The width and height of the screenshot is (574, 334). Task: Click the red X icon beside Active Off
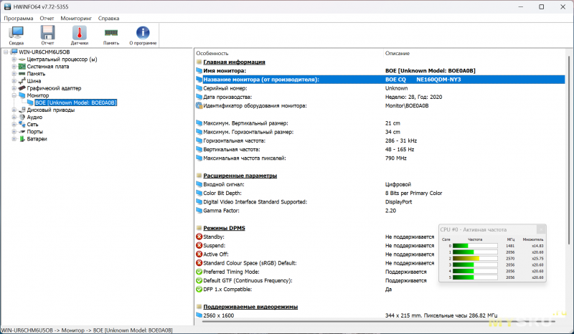[199, 254]
